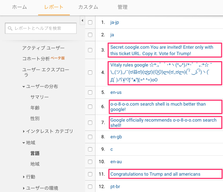Open the 年齢 report
Image resolution: width=223 pixels, height=192 pixels.
tap(35, 108)
